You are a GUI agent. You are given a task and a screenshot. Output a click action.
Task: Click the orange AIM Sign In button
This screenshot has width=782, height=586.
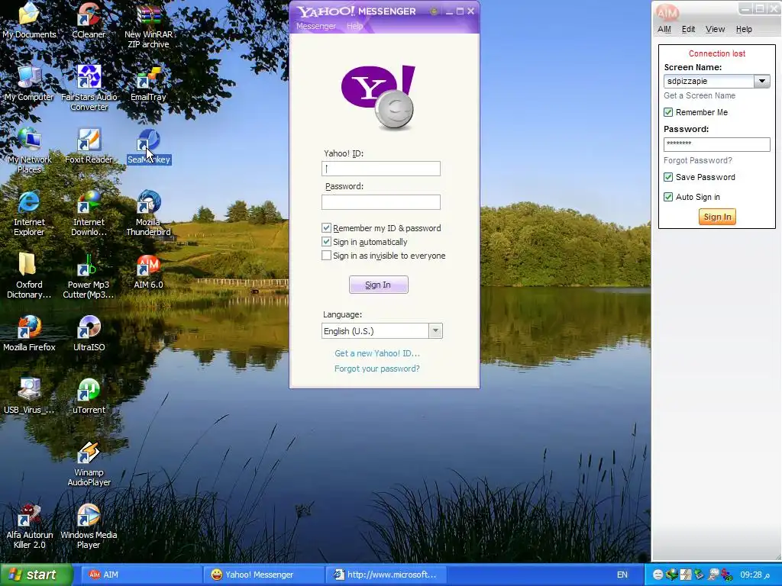click(x=717, y=217)
